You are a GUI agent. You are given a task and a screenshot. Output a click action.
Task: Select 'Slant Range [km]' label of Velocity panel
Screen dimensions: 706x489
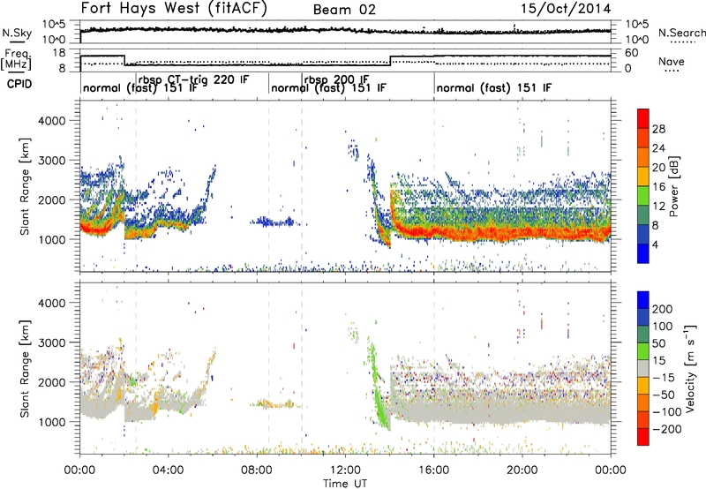[25, 368]
